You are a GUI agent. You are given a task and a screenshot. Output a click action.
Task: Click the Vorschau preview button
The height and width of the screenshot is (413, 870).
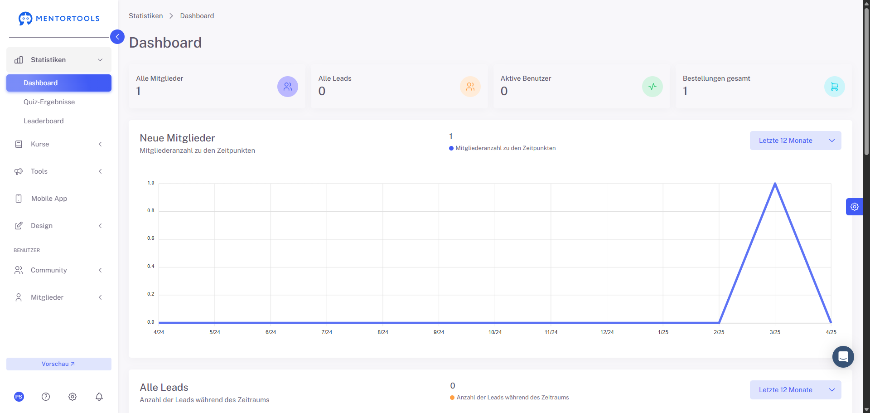tap(59, 364)
